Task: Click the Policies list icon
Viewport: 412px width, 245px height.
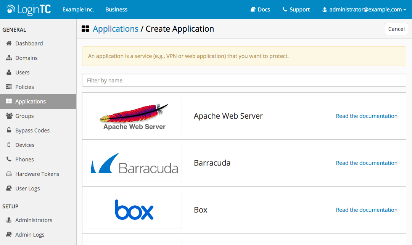Action: (9, 87)
